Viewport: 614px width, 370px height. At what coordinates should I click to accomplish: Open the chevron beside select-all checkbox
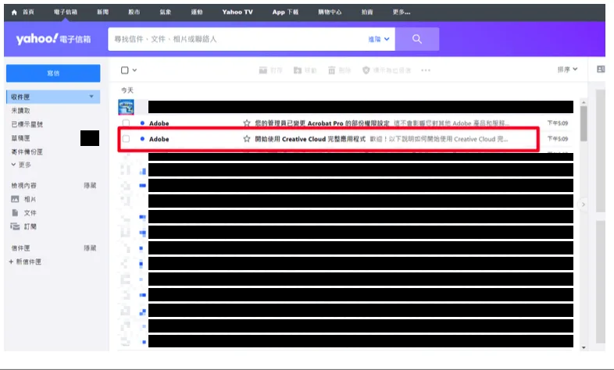134,70
